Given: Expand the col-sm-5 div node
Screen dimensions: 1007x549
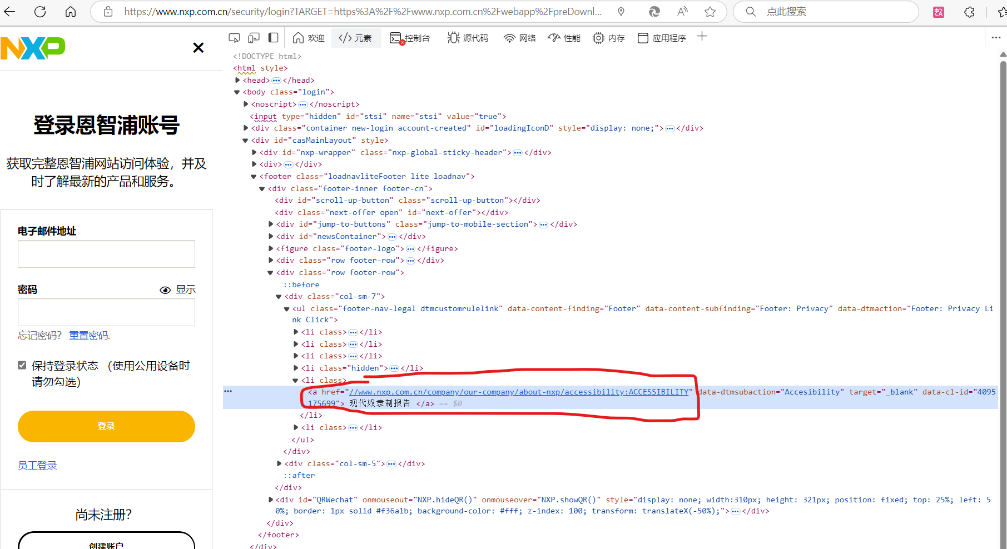Looking at the screenshot, I should point(279,463).
